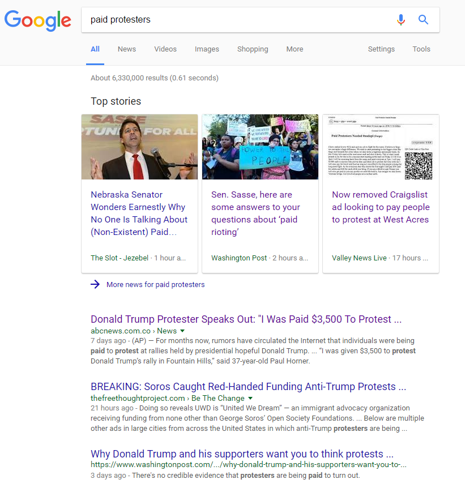Image resolution: width=465 pixels, height=492 pixels.
Task: Open the Craigslist ad thumbnail with QR code
Action: 381,147
